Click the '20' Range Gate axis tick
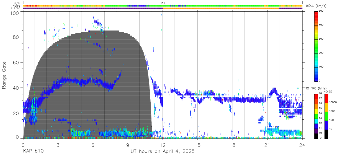 pyautogui.click(x=16, y=113)
